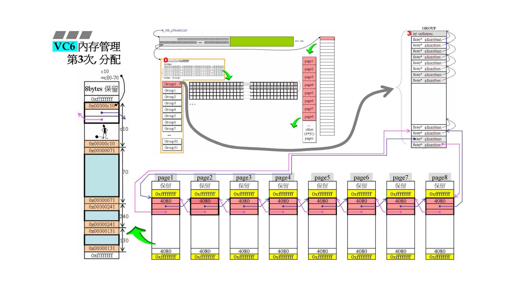512x288 pixels.
Task: Click the ball-and-chain prisoner figure
Action: coord(102,132)
